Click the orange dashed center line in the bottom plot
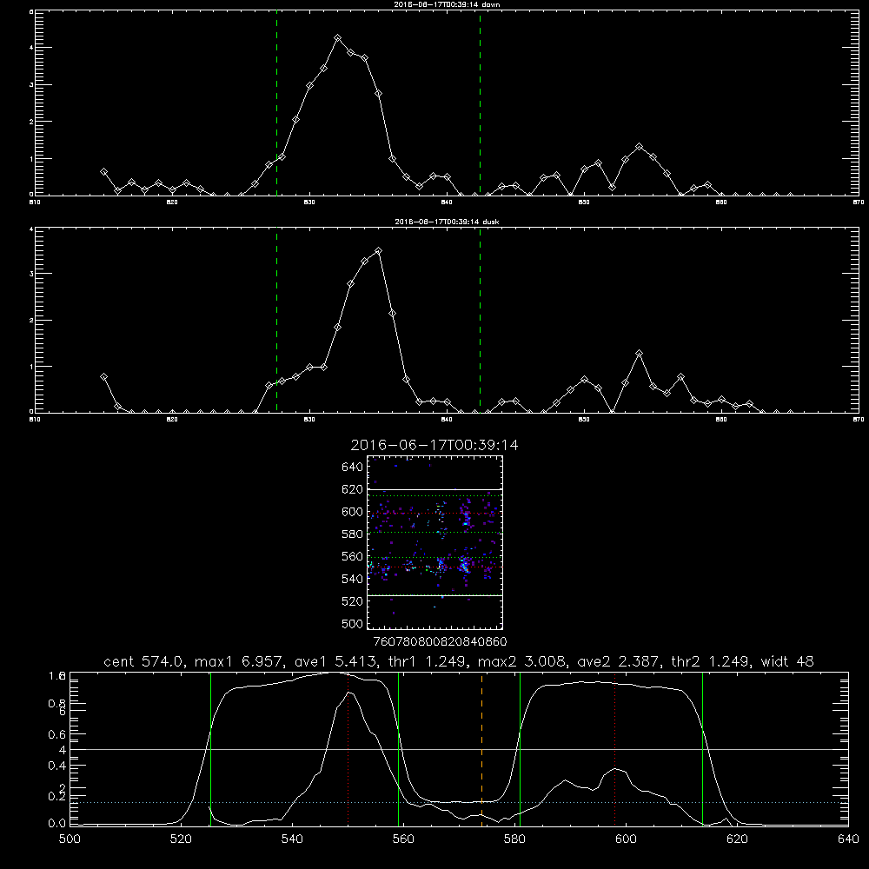The height and width of the screenshot is (869, 869). pos(481,748)
